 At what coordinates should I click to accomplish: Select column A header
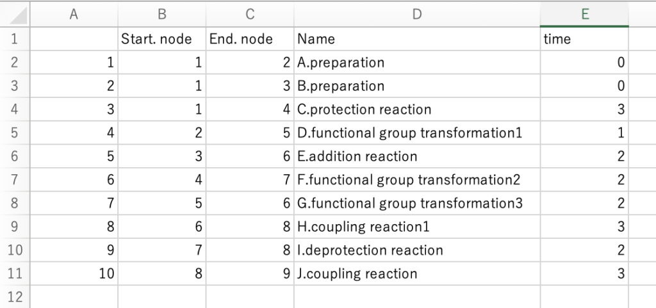(74, 15)
